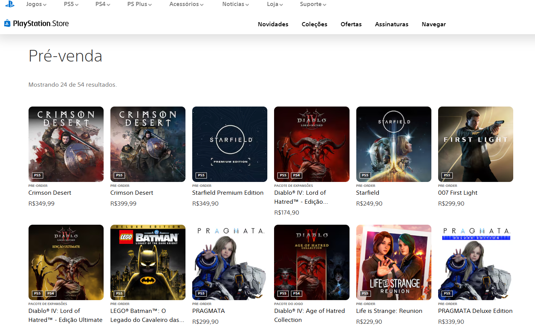Open the Life is Strange: Reunion cover
This screenshot has height=326, width=535.
click(393, 262)
